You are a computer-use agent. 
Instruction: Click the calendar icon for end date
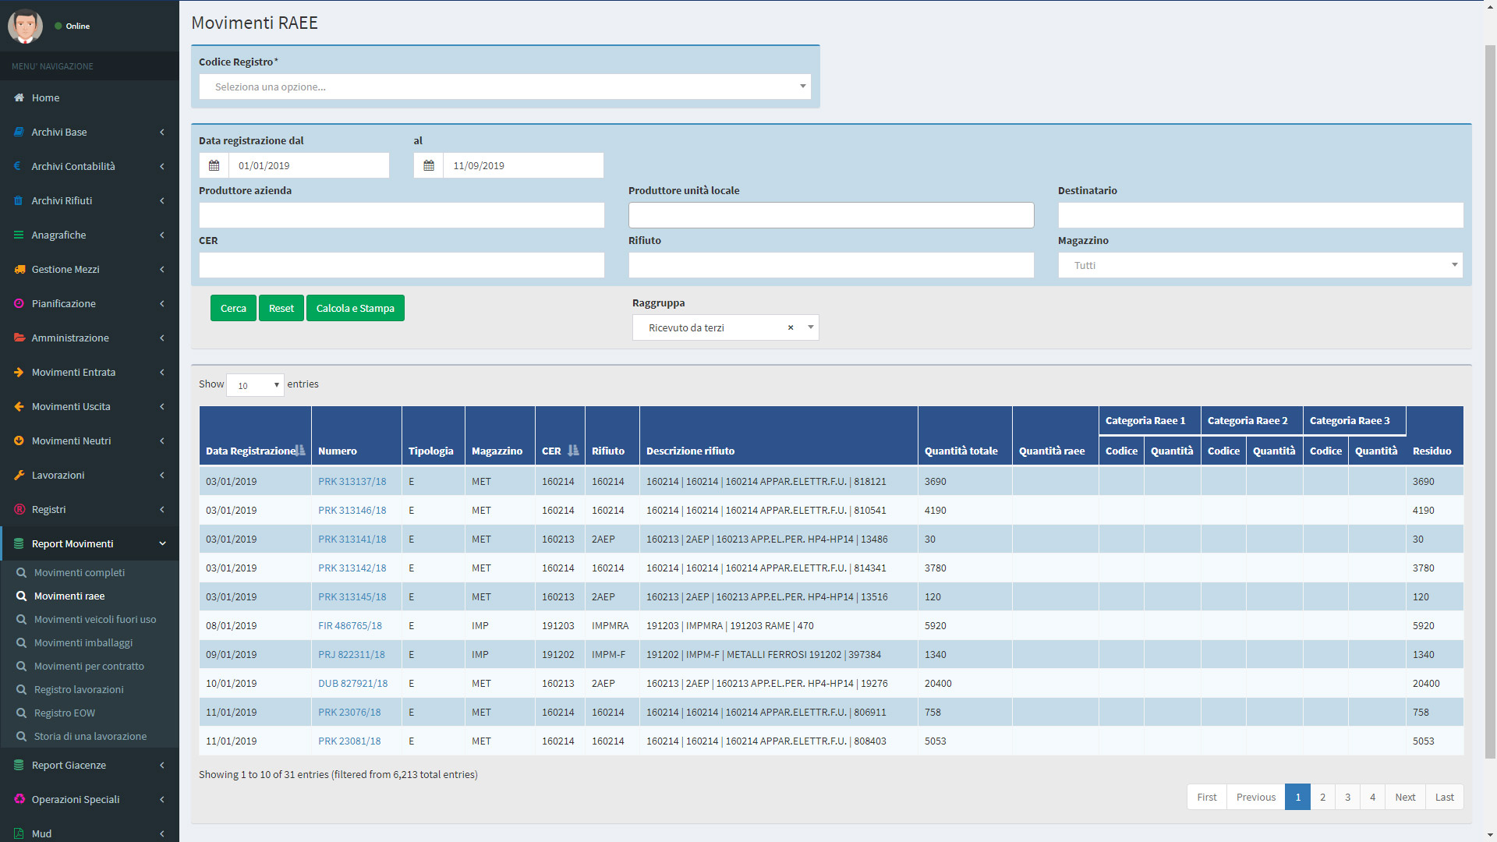(x=428, y=165)
